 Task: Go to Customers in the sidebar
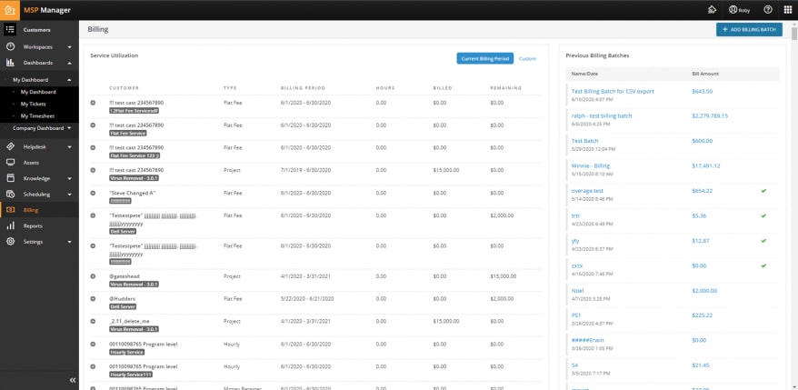(x=36, y=30)
